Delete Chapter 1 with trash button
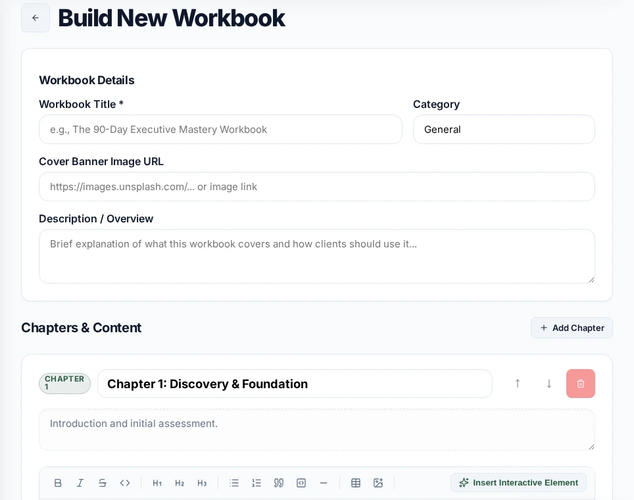 (x=581, y=384)
